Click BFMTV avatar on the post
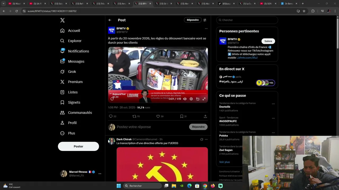Image resolution: width=339 pixels, height=190 pixels. pos(111,30)
